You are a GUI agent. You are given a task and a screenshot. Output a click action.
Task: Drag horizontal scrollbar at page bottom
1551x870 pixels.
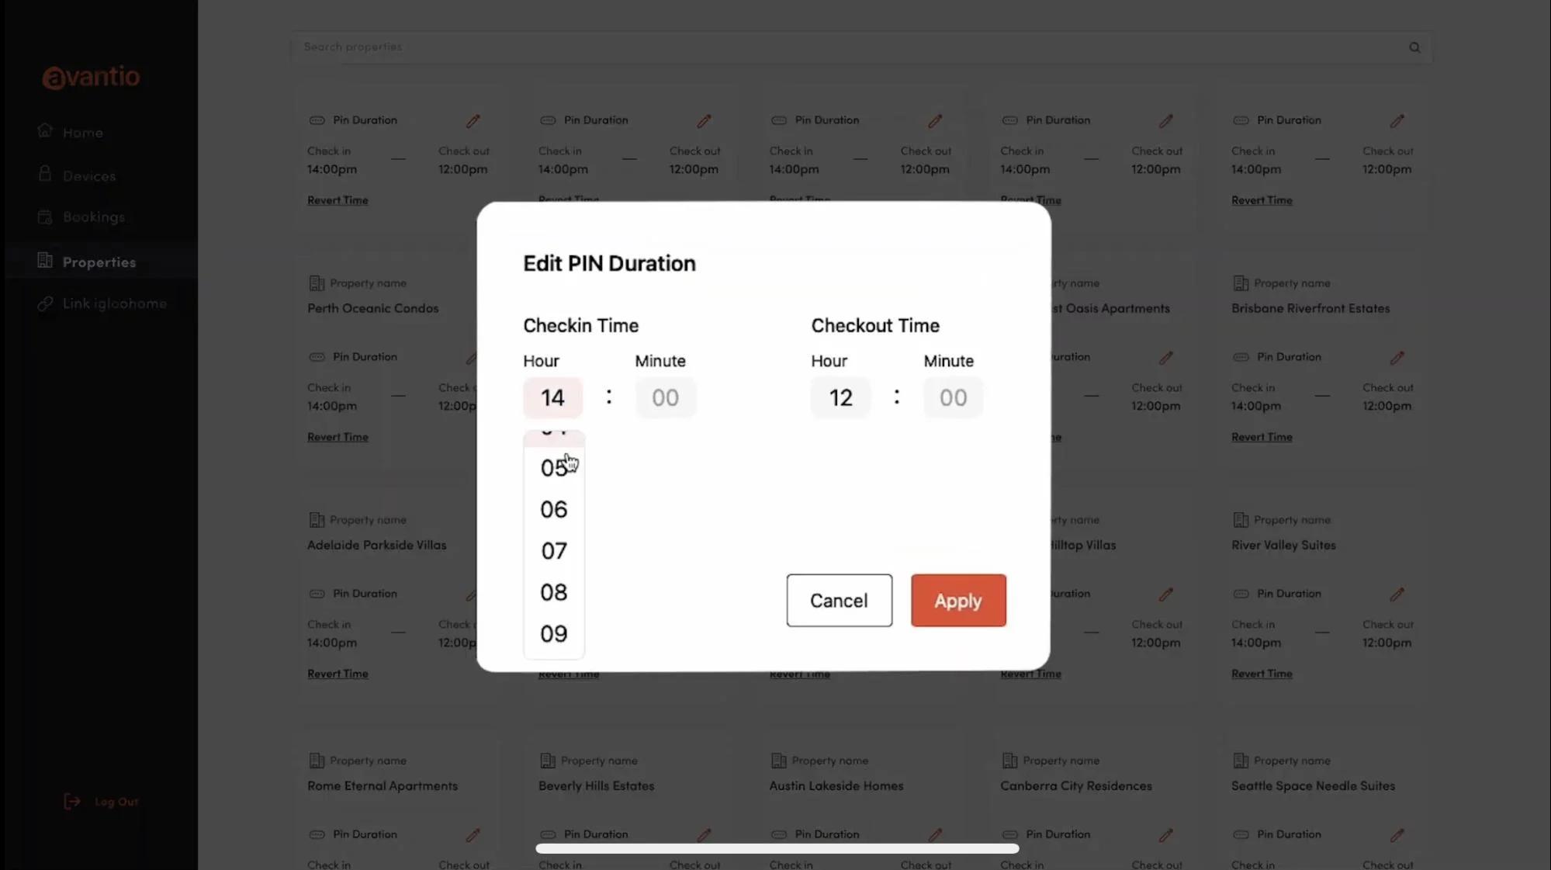[x=777, y=847]
